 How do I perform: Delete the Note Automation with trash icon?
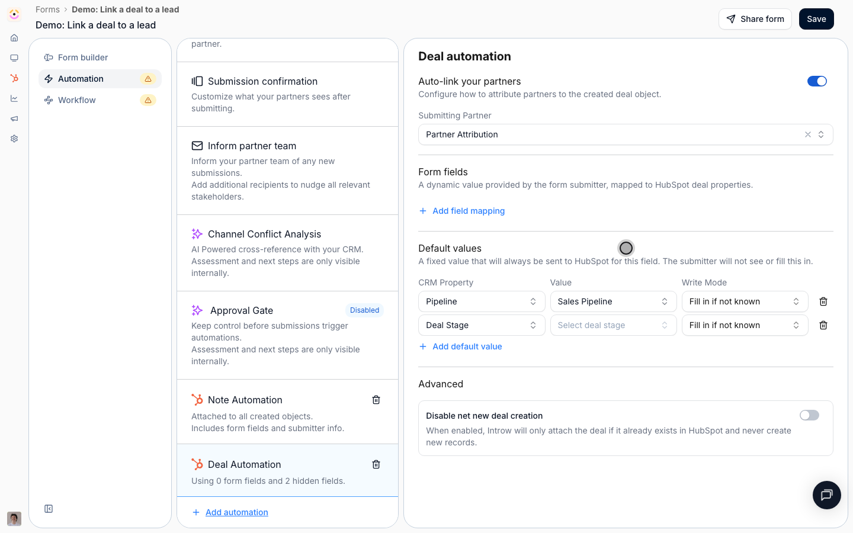376,400
